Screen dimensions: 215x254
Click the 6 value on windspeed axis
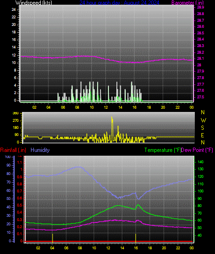[15, 78]
